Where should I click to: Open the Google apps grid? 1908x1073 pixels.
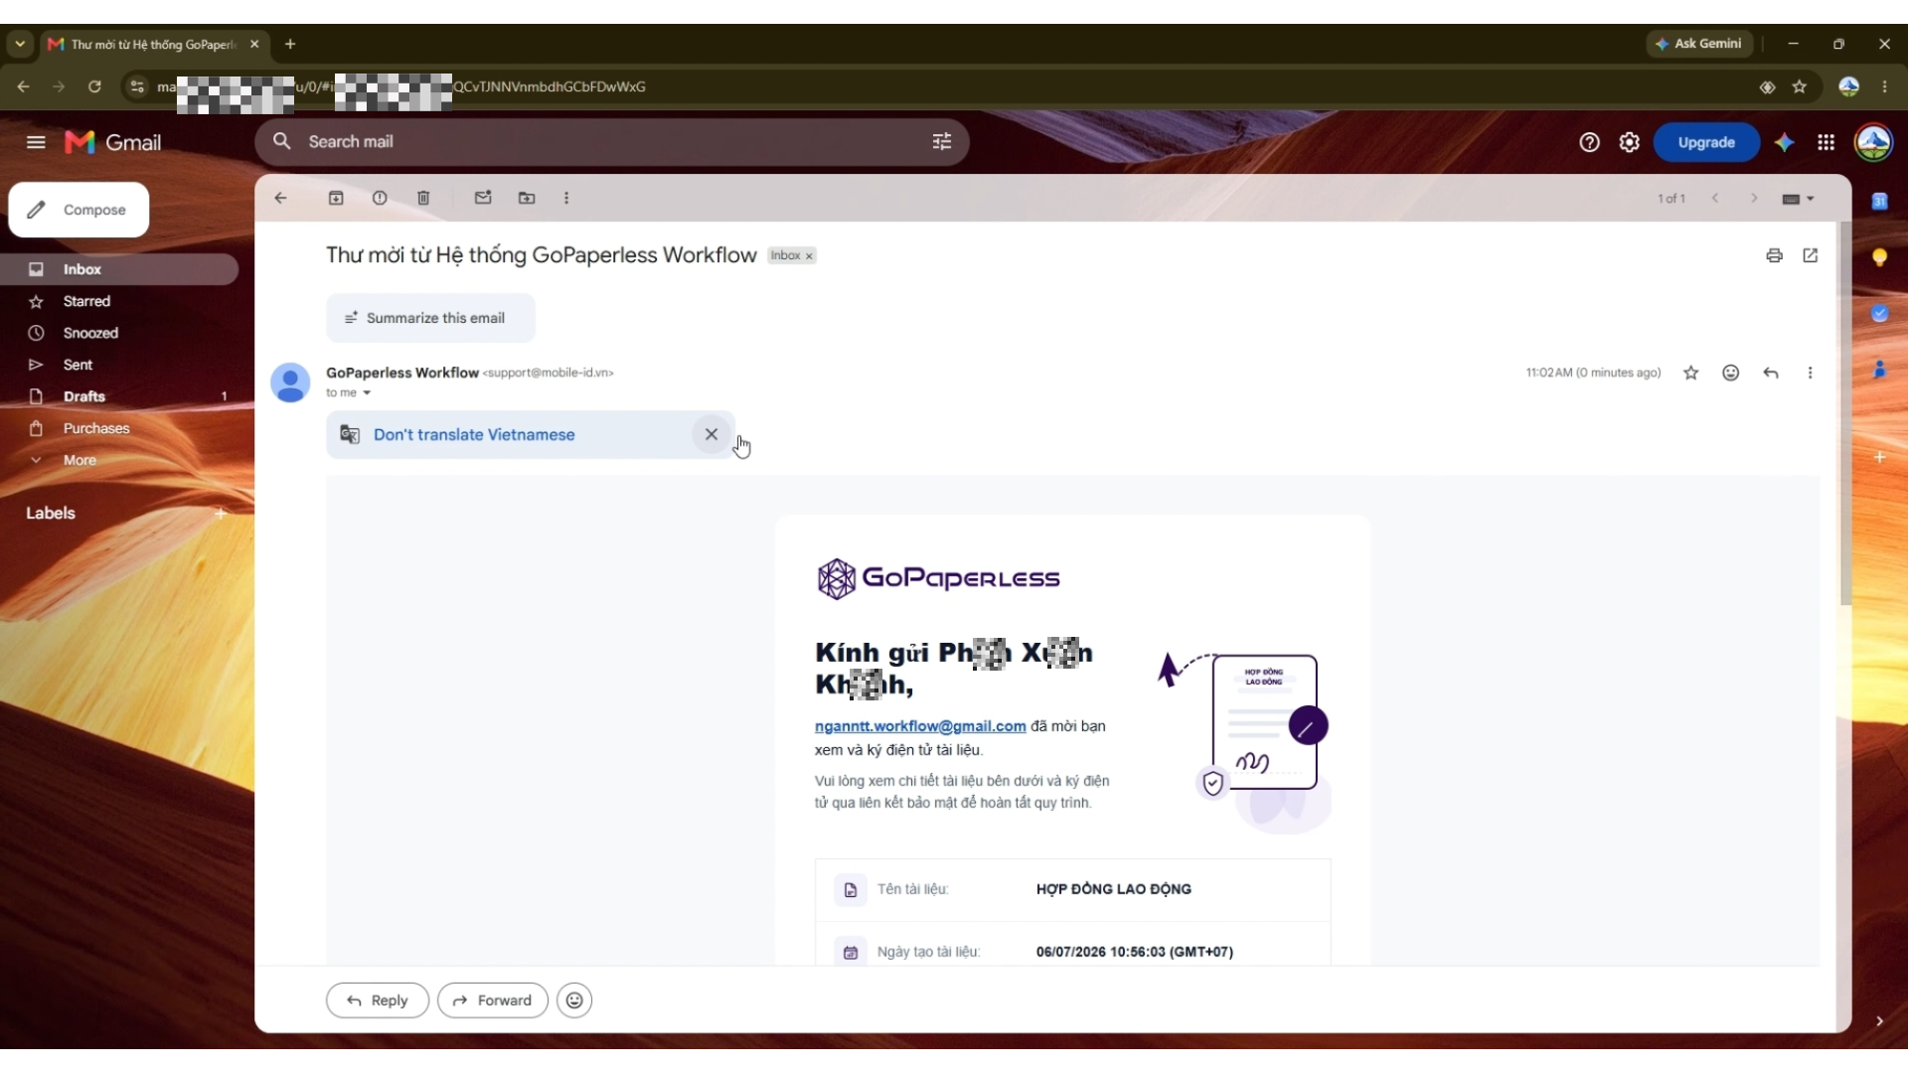click(x=1826, y=142)
